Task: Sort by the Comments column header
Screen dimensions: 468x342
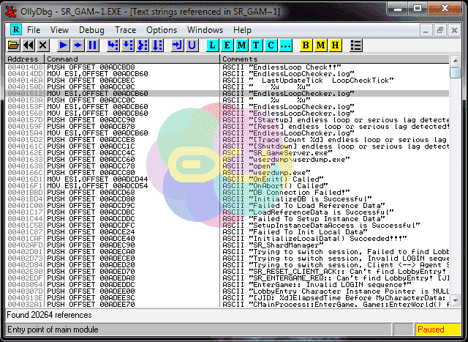Action: [x=335, y=59]
